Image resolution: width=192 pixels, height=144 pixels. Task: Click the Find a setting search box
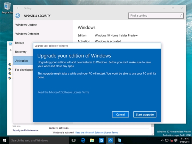pyautogui.click(x=156, y=16)
